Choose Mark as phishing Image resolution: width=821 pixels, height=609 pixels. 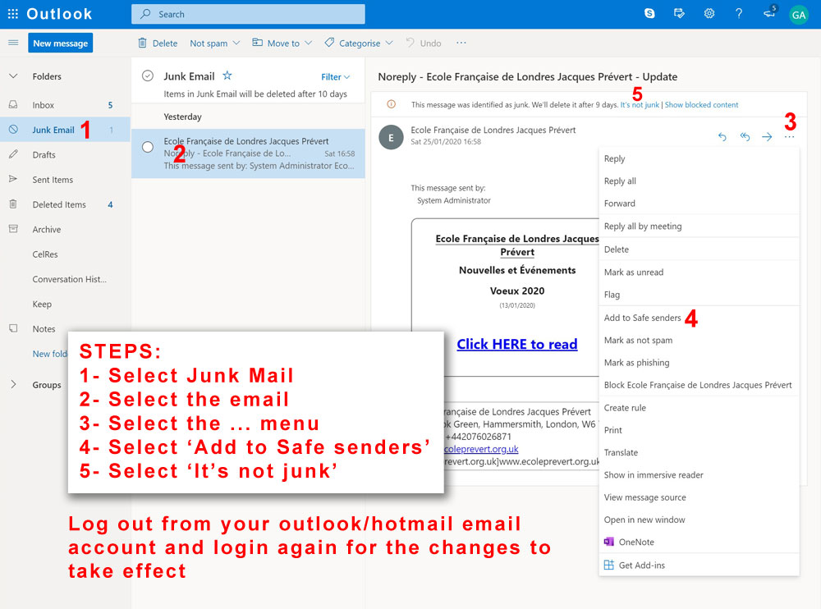coord(699,362)
